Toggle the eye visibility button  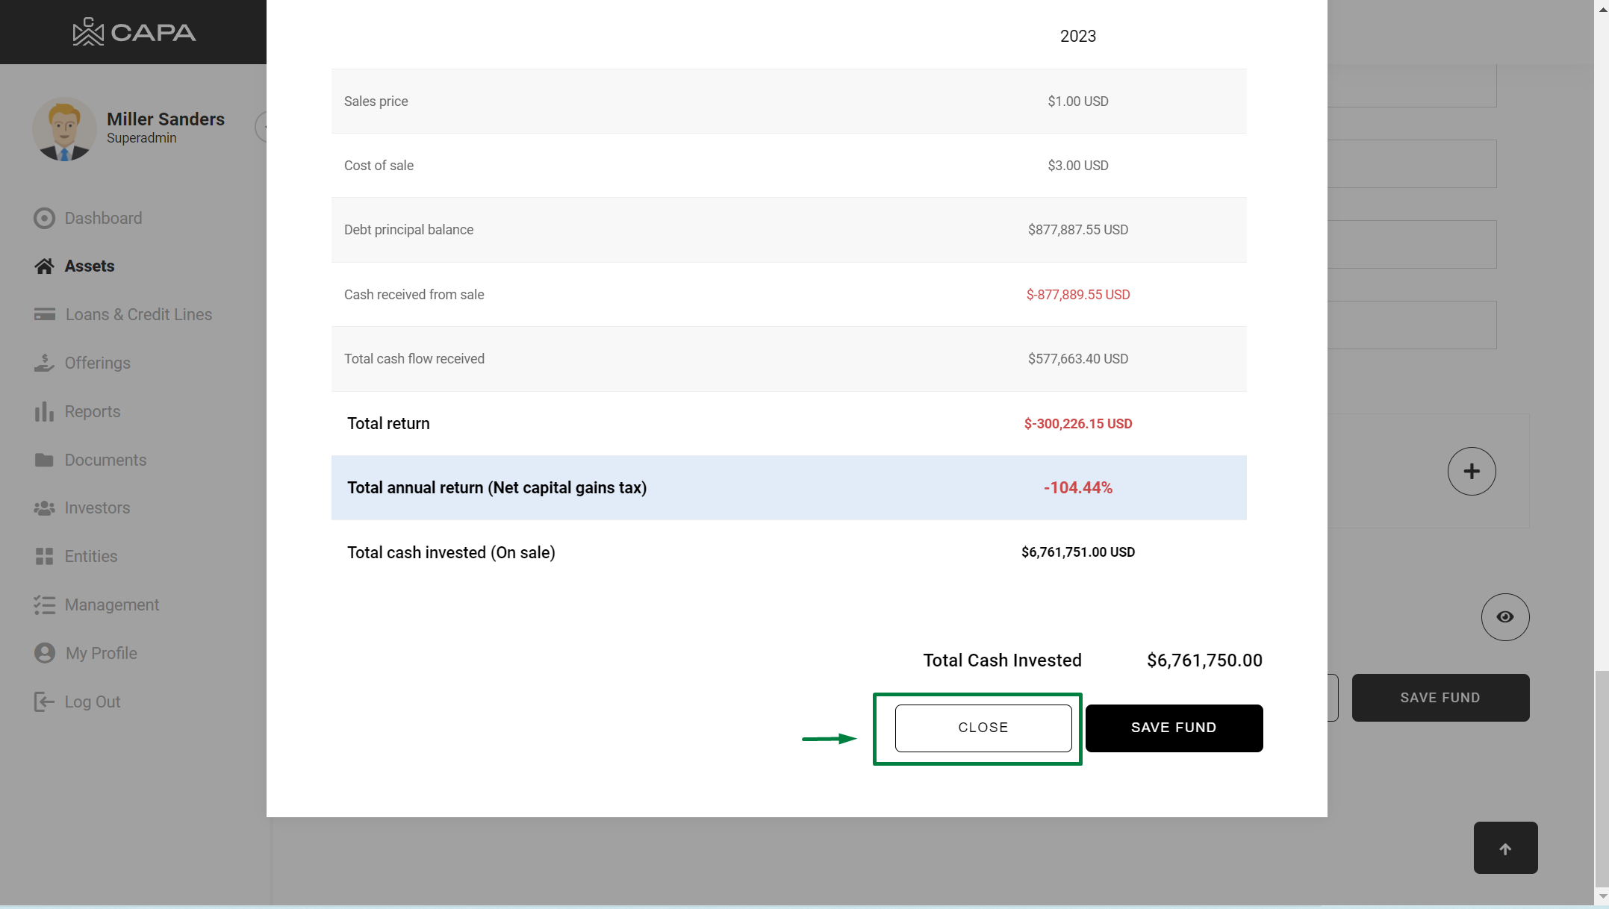(1504, 617)
